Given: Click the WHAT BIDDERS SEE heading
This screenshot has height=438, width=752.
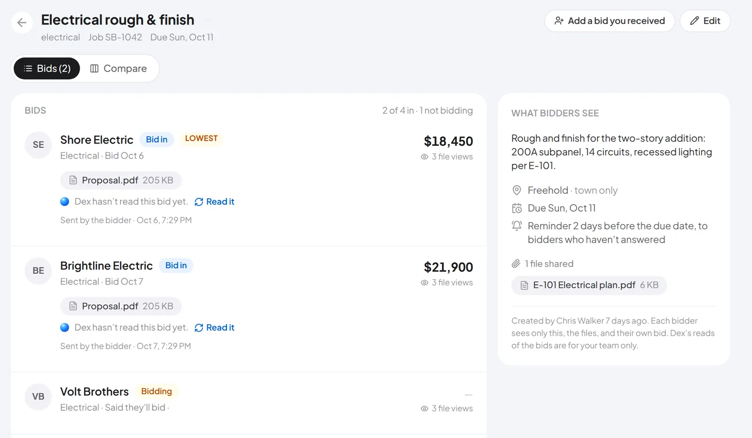Looking at the screenshot, I should 555,113.
